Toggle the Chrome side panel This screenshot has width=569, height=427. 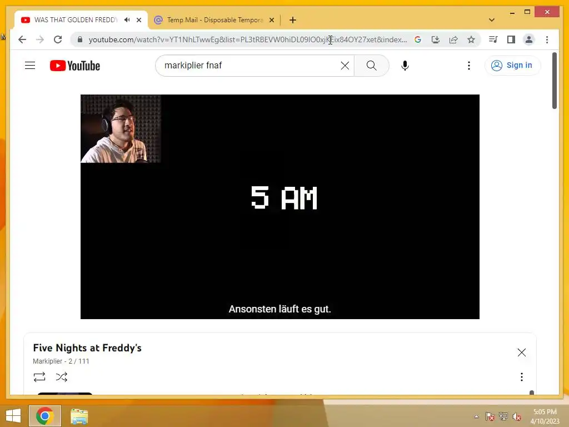click(511, 39)
